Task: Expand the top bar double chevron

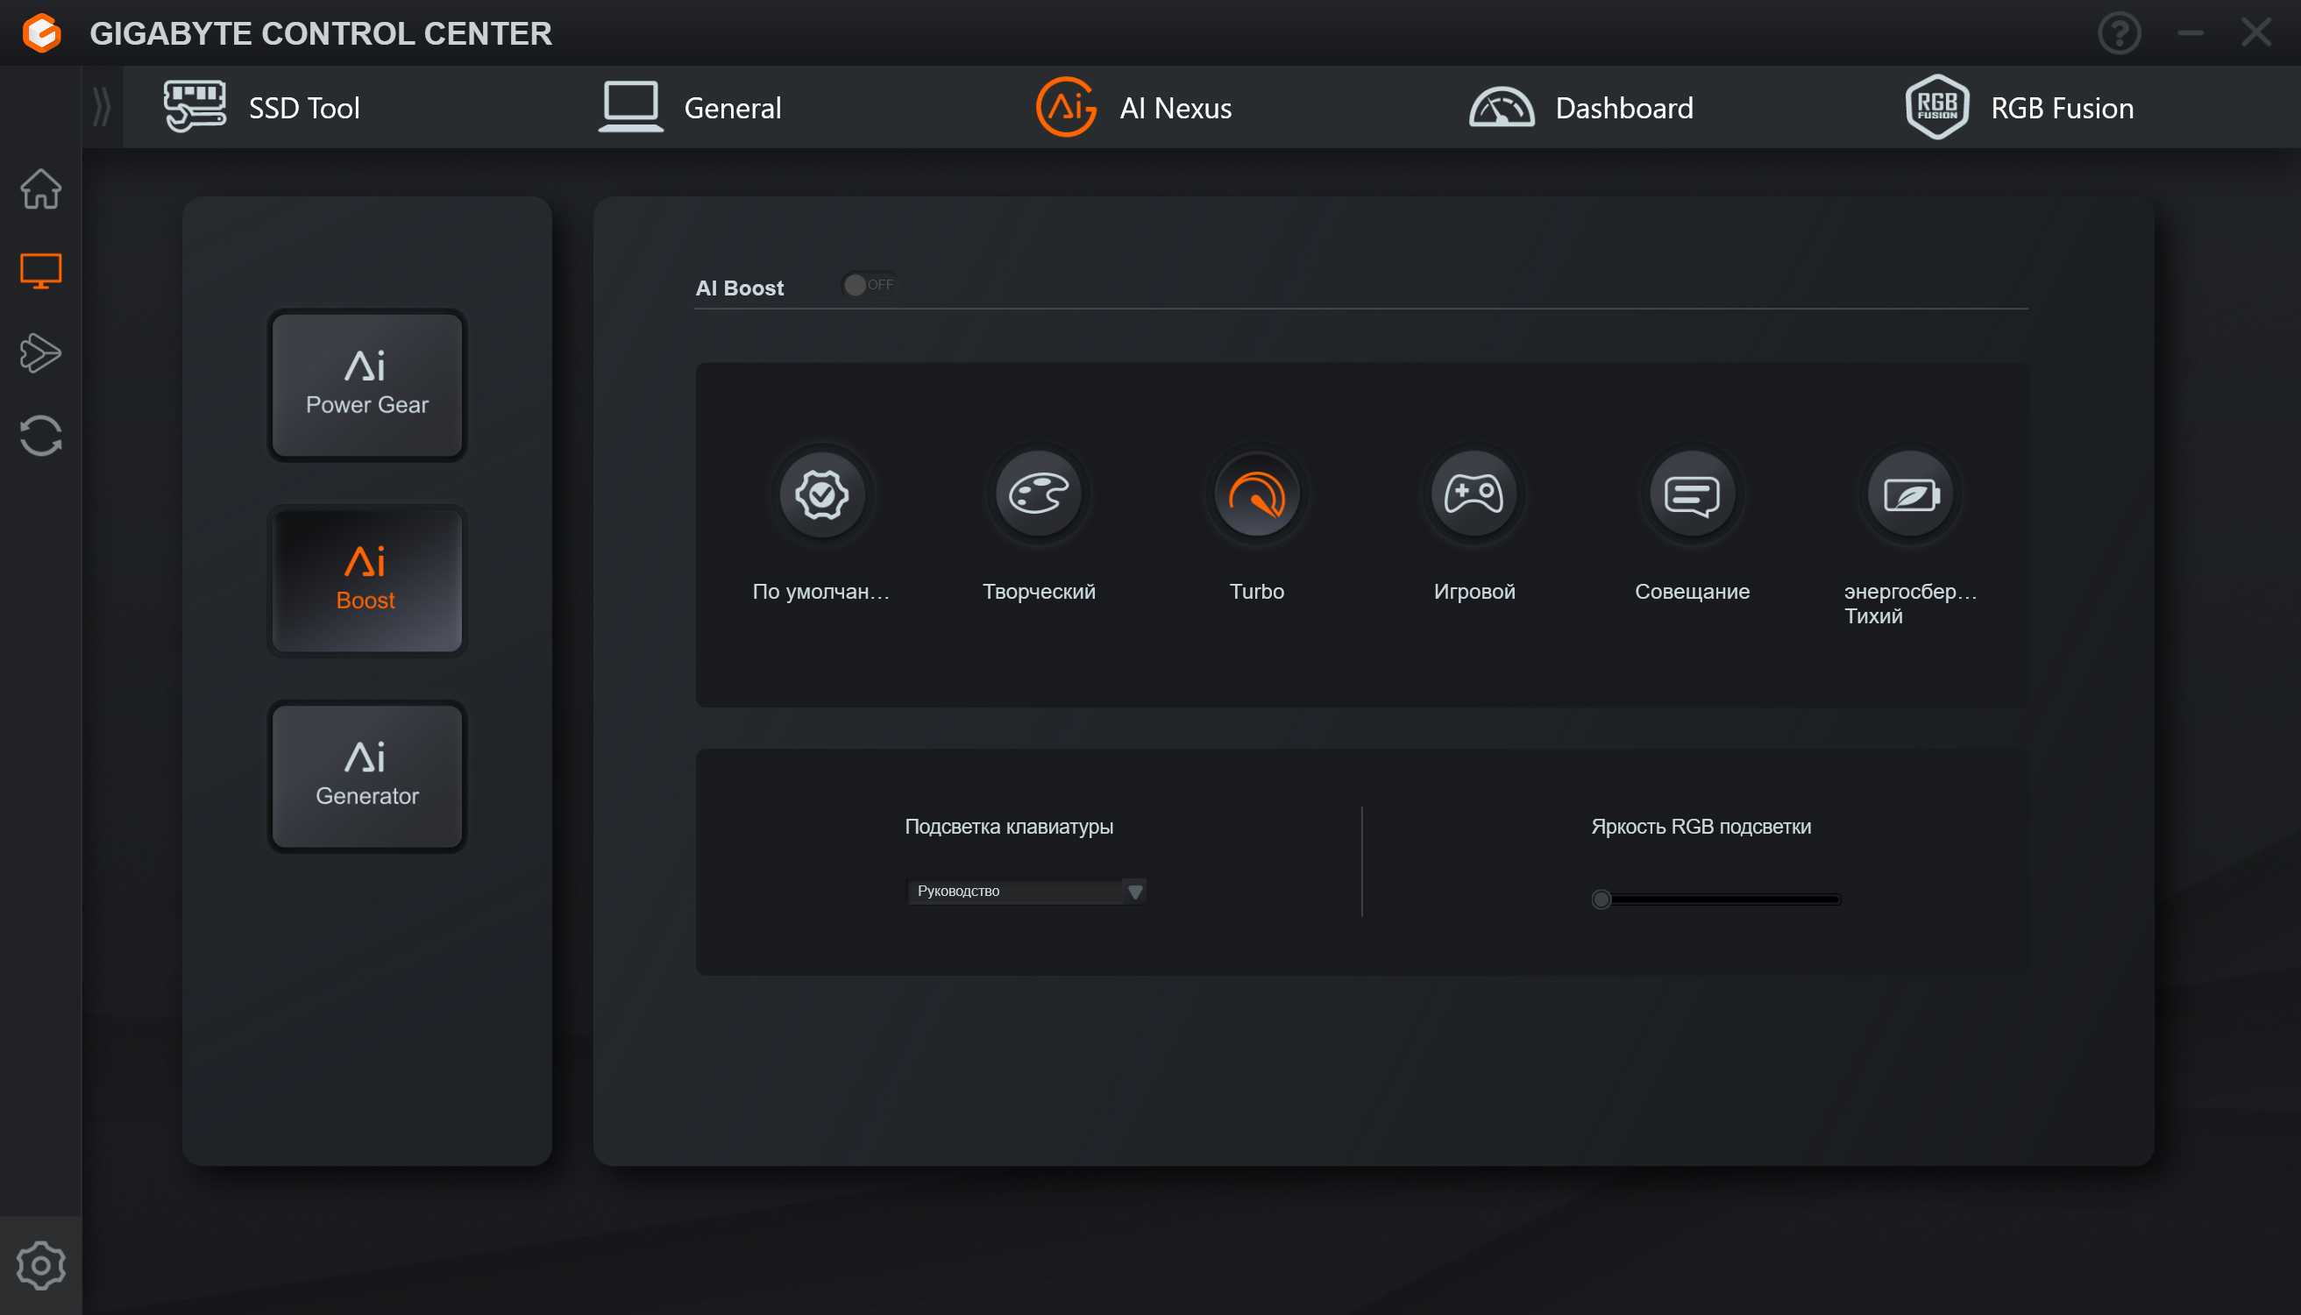Action: (102, 108)
